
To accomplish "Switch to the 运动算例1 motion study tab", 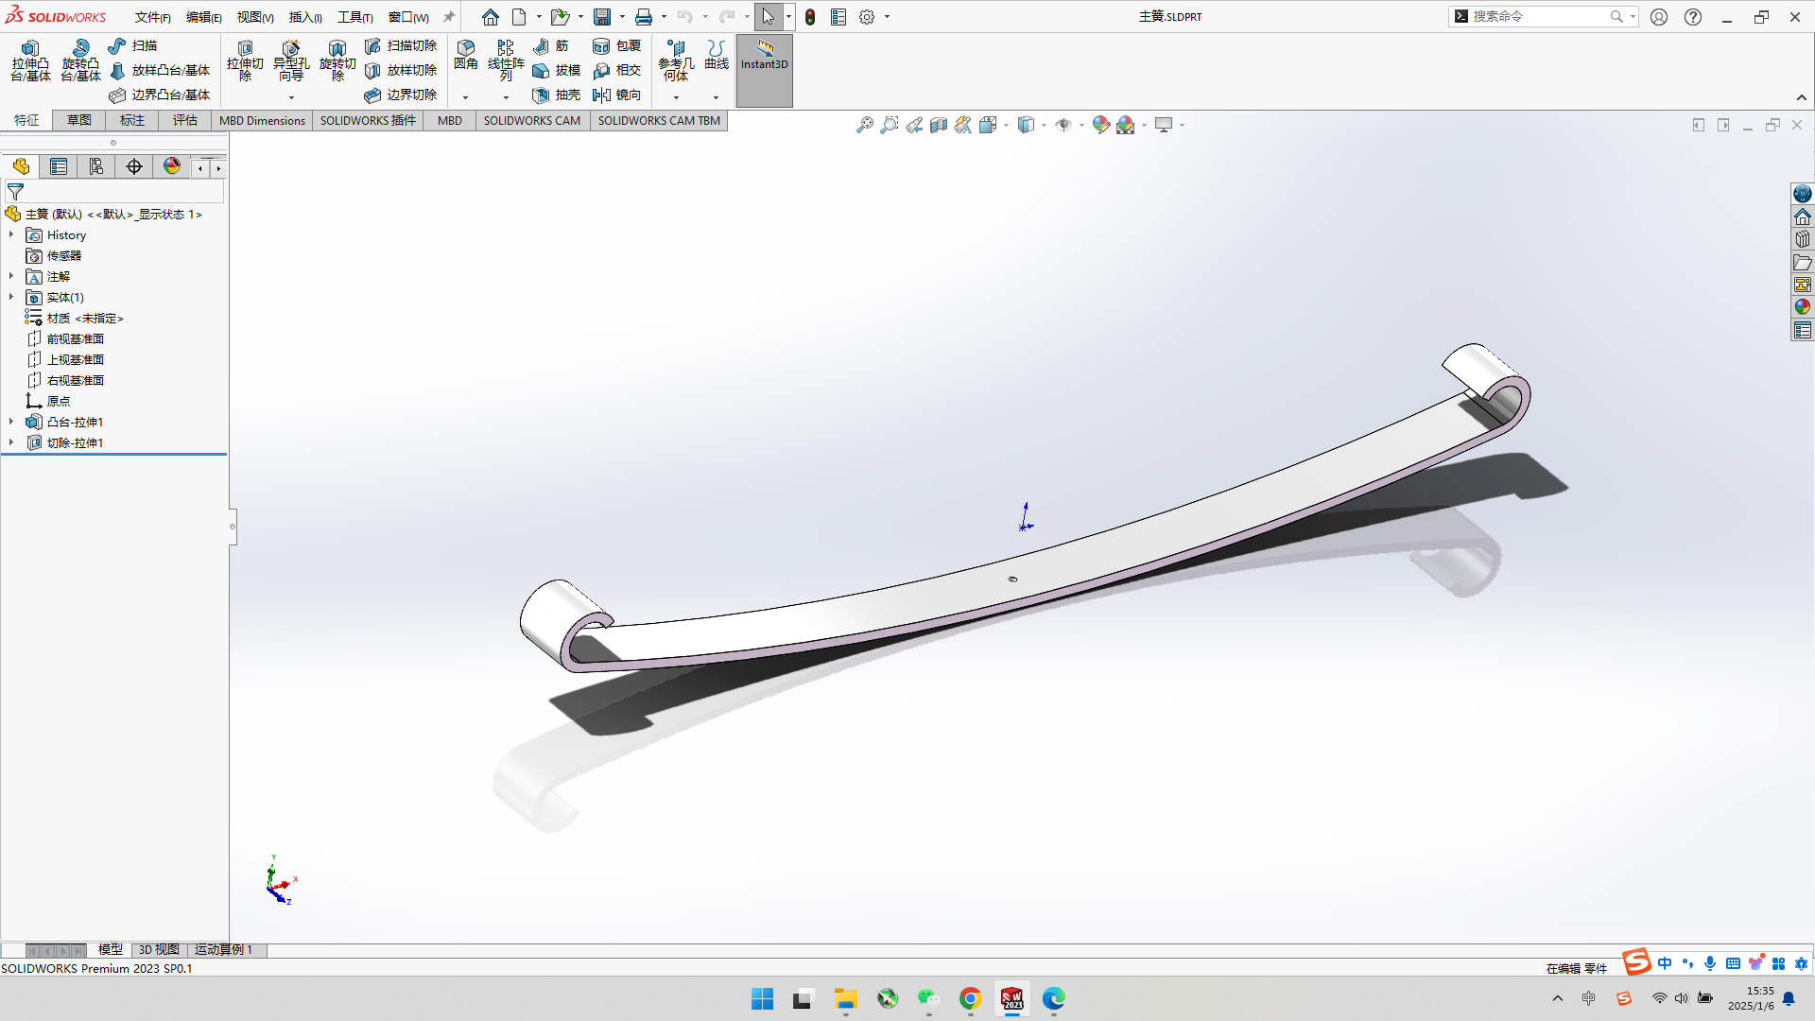I will (x=224, y=949).
